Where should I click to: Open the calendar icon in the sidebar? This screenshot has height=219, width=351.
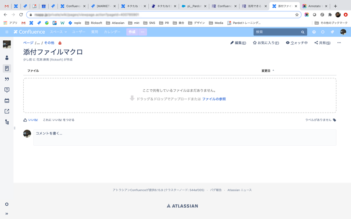click(7, 101)
